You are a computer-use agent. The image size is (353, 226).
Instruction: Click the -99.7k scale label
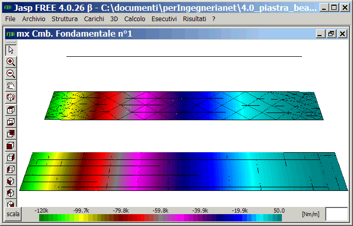click(81, 211)
